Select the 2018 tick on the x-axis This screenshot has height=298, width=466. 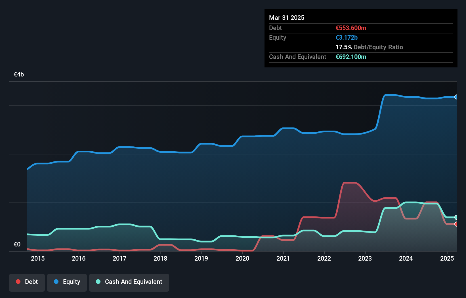click(160, 258)
